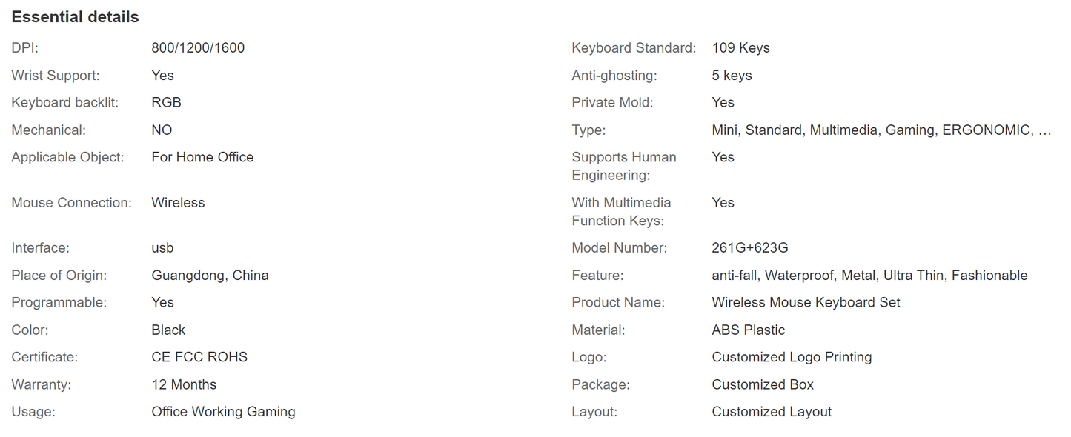The width and height of the screenshot is (1071, 437).
Task: Click the Feature list starting with anti-fall
Action: coord(869,276)
